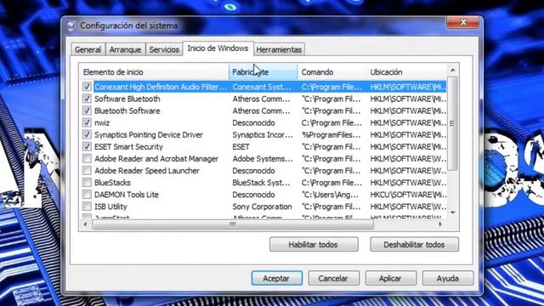Open help with the Ayuda button
The height and width of the screenshot is (306, 544).
448,278
